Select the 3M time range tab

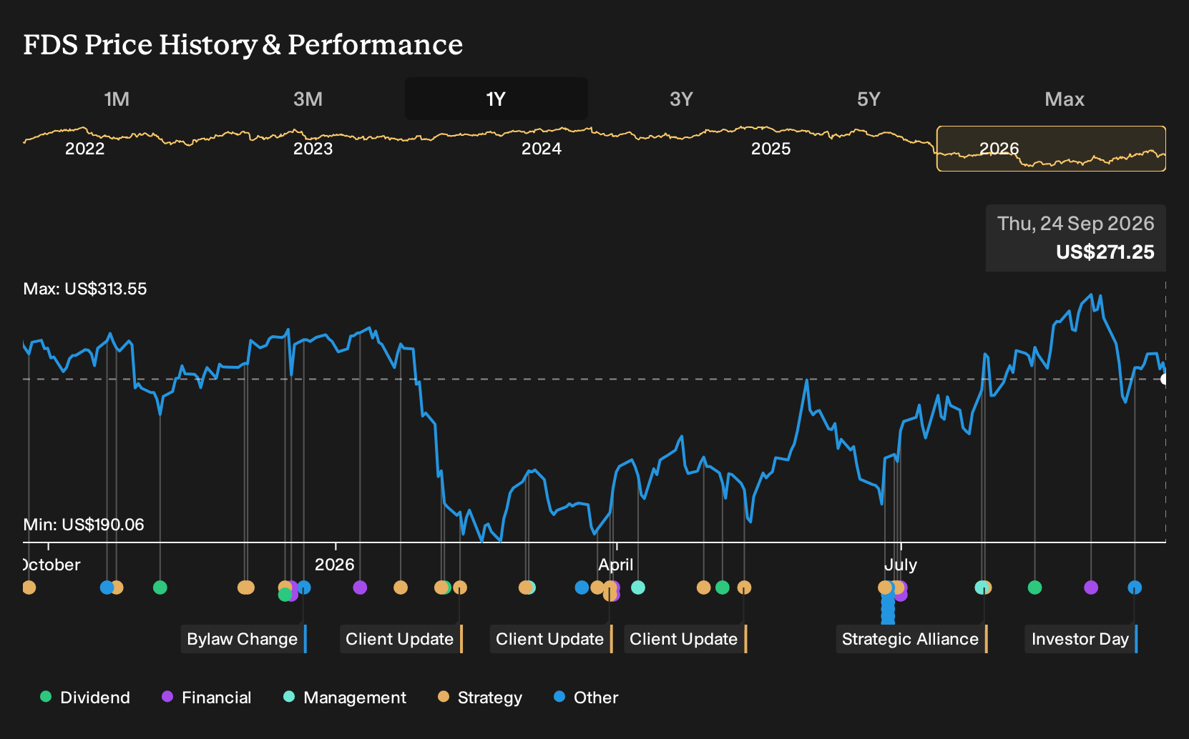coord(308,99)
